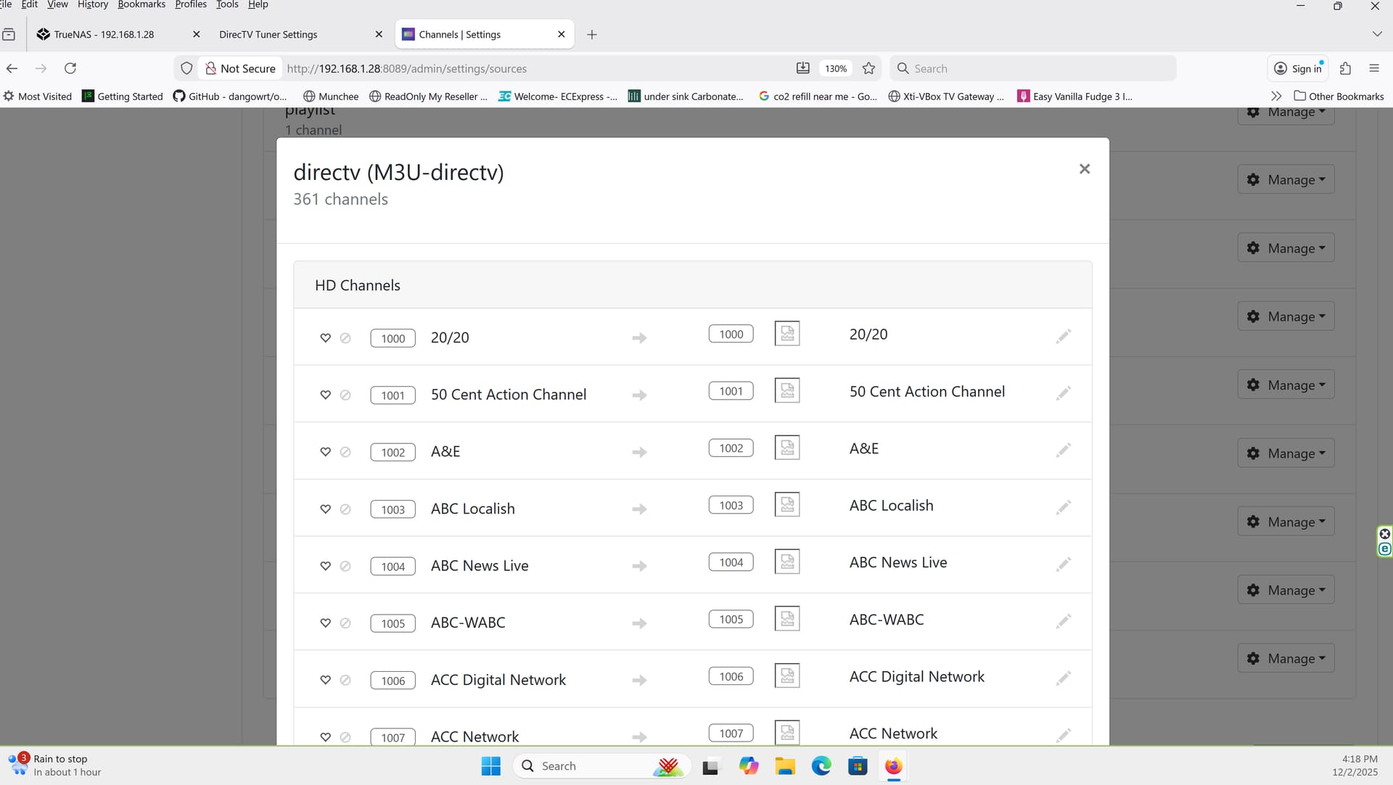Show more bookmarks via chevron overflow
The image size is (1393, 785).
tap(1276, 96)
